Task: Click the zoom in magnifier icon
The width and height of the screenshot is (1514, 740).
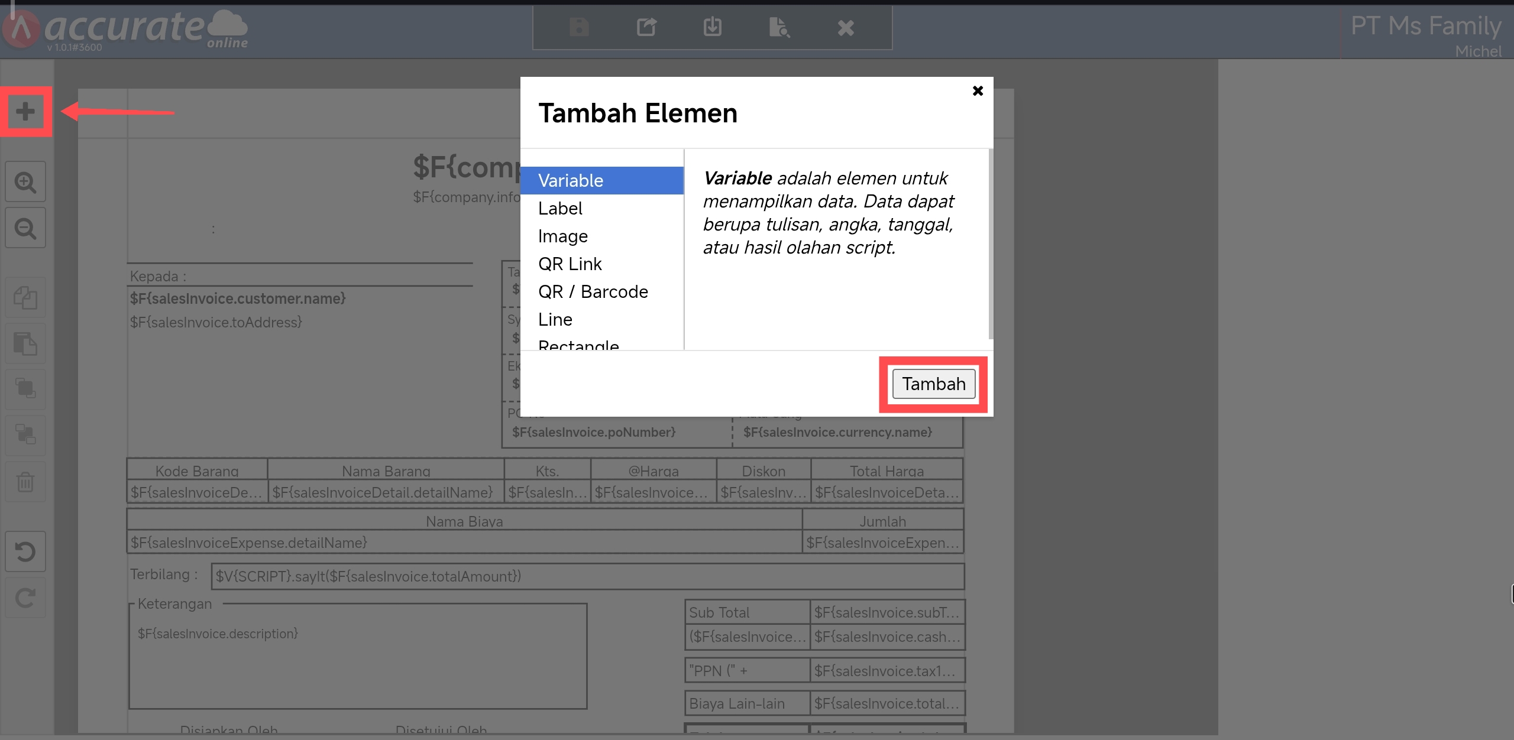Action: (25, 182)
